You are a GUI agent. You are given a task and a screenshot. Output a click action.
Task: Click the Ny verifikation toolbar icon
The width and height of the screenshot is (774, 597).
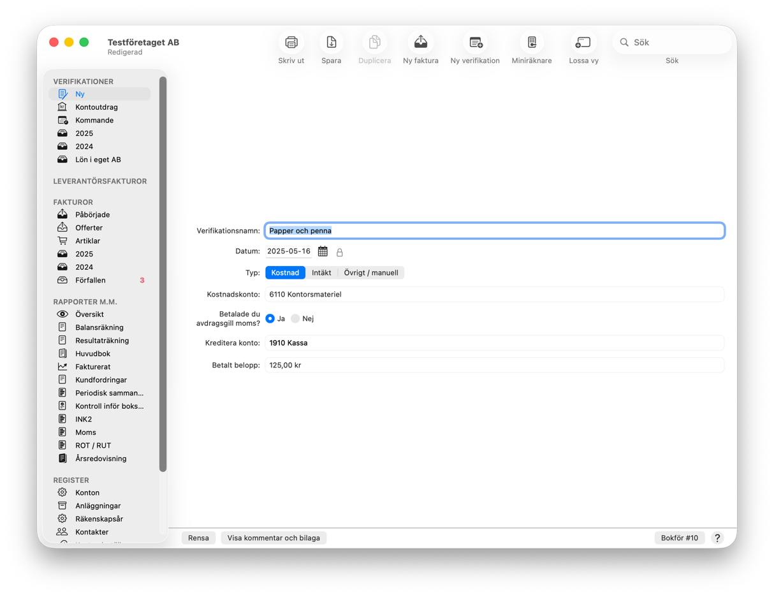click(475, 43)
